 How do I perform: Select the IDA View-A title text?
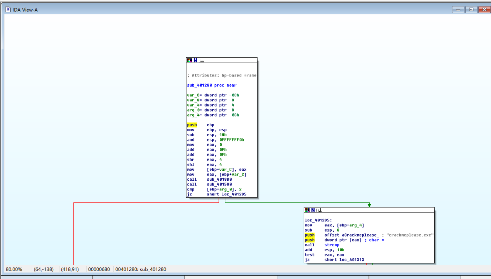click(x=25, y=10)
